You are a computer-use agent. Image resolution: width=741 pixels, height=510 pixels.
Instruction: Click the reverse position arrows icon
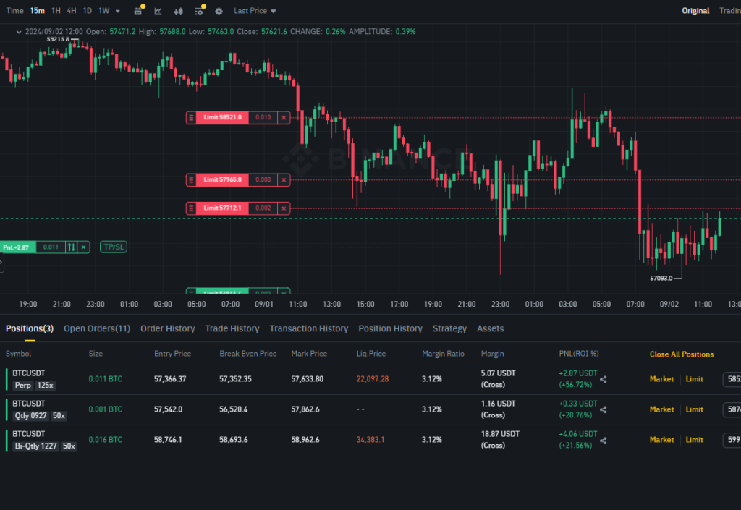click(71, 247)
